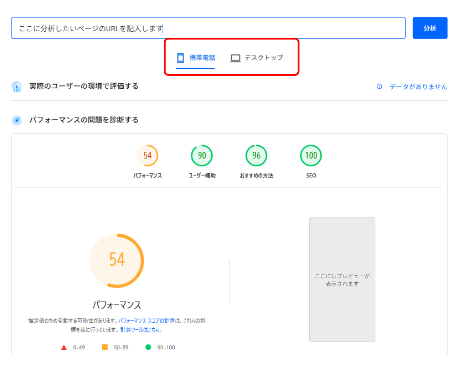
Task: Click the red triangle 0–49 legend icon
Action: click(64, 348)
